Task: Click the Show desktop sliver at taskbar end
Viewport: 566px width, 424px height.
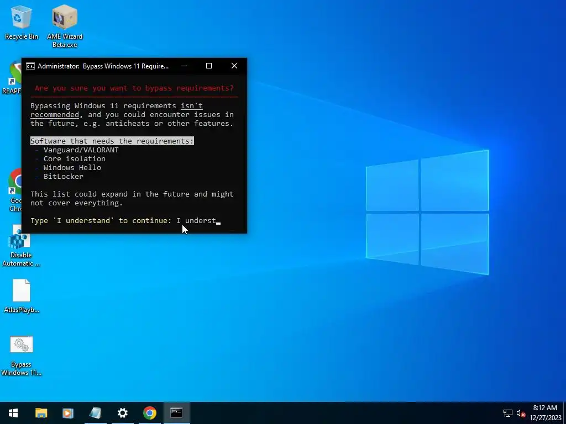Action: coord(564,413)
